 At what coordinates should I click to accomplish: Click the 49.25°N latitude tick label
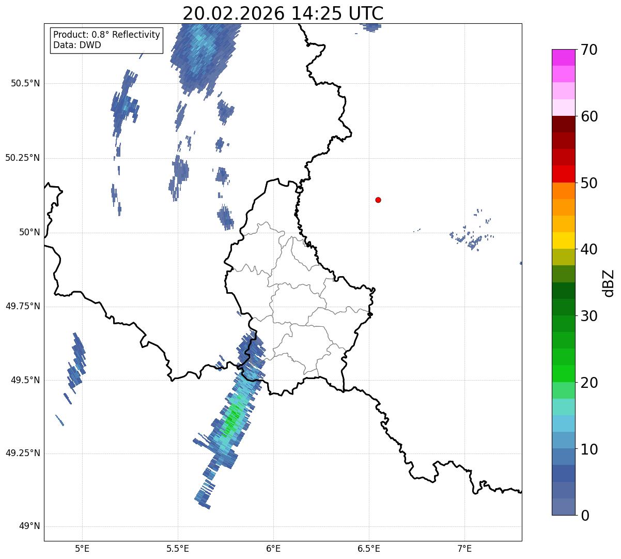point(22,453)
